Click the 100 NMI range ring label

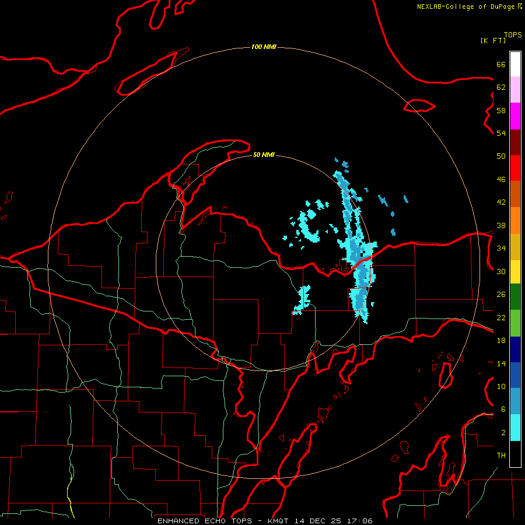pyautogui.click(x=264, y=47)
